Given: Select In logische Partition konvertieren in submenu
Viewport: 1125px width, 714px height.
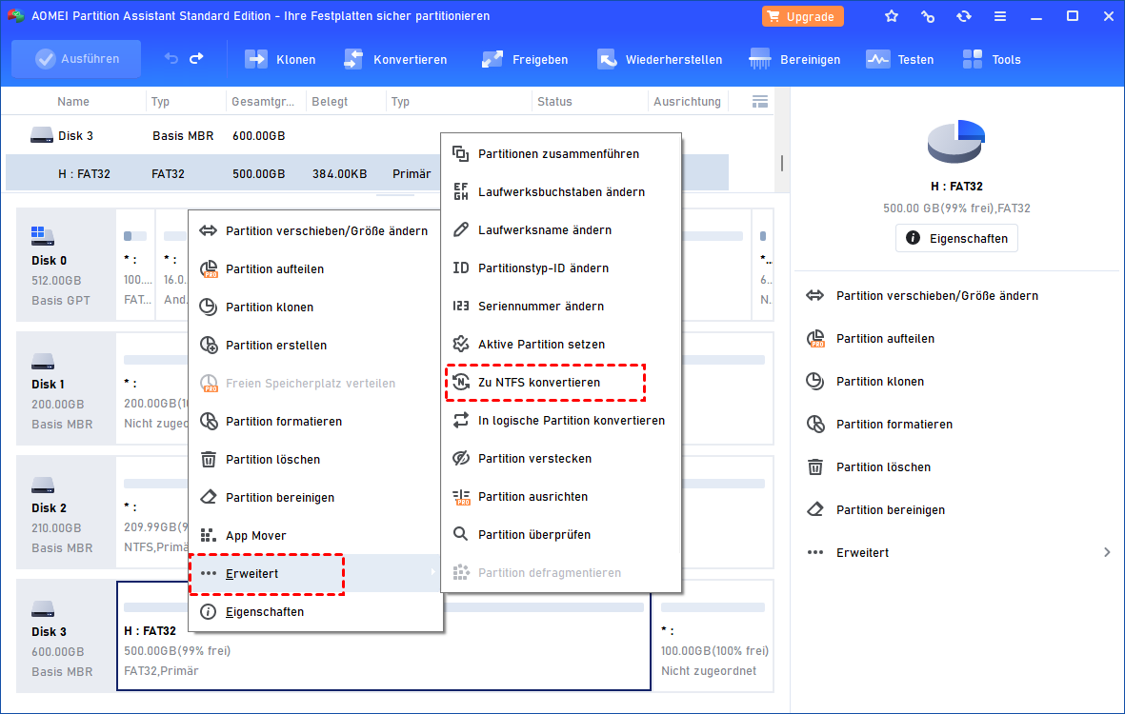Looking at the screenshot, I should pyautogui.click(x=561, y=420).
